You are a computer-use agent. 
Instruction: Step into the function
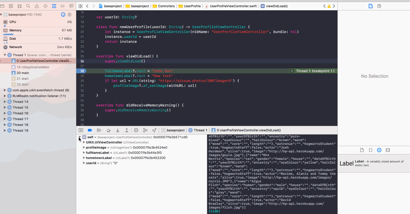pyautogui.click(x=118, y=130)
